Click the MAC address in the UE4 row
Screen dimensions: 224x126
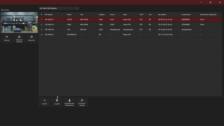coord(165,29)
